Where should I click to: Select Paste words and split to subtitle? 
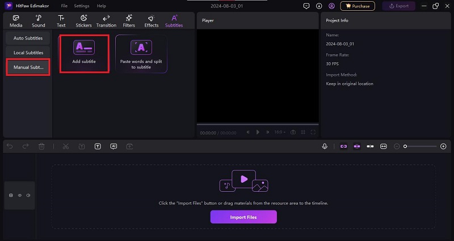tap(141, 54)
